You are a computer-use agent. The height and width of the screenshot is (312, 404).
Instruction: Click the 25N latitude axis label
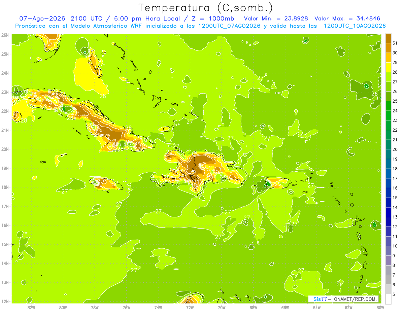pyautogui.click(x=5, y=54)
